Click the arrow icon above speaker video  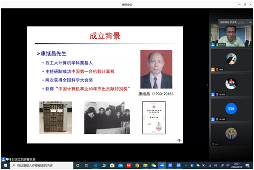pos(250,22)
